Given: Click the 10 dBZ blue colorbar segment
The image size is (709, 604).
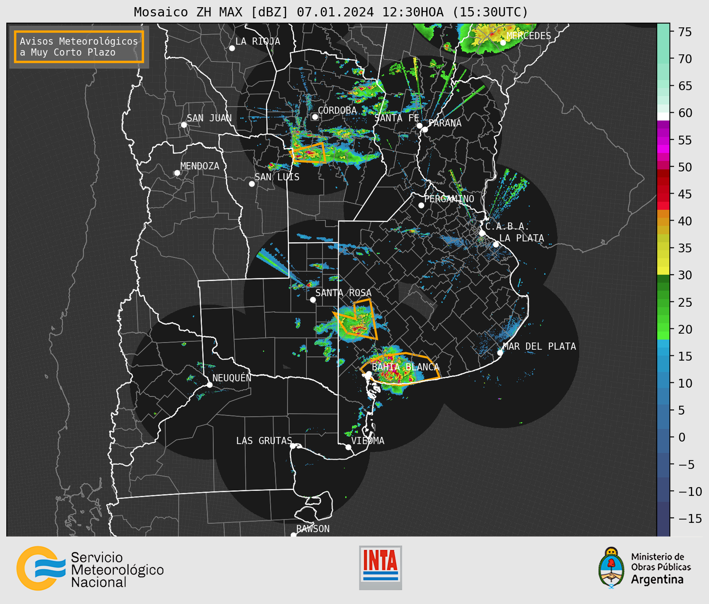Looking at the screenshot, I should tap(663, 383).
